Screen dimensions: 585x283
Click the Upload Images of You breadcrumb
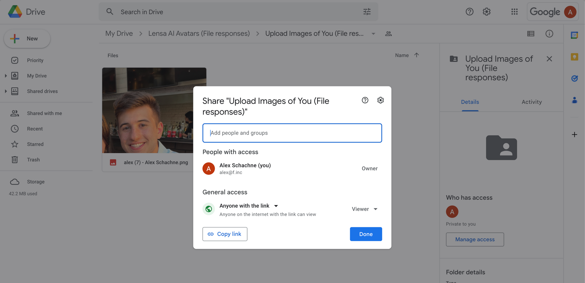314,34
